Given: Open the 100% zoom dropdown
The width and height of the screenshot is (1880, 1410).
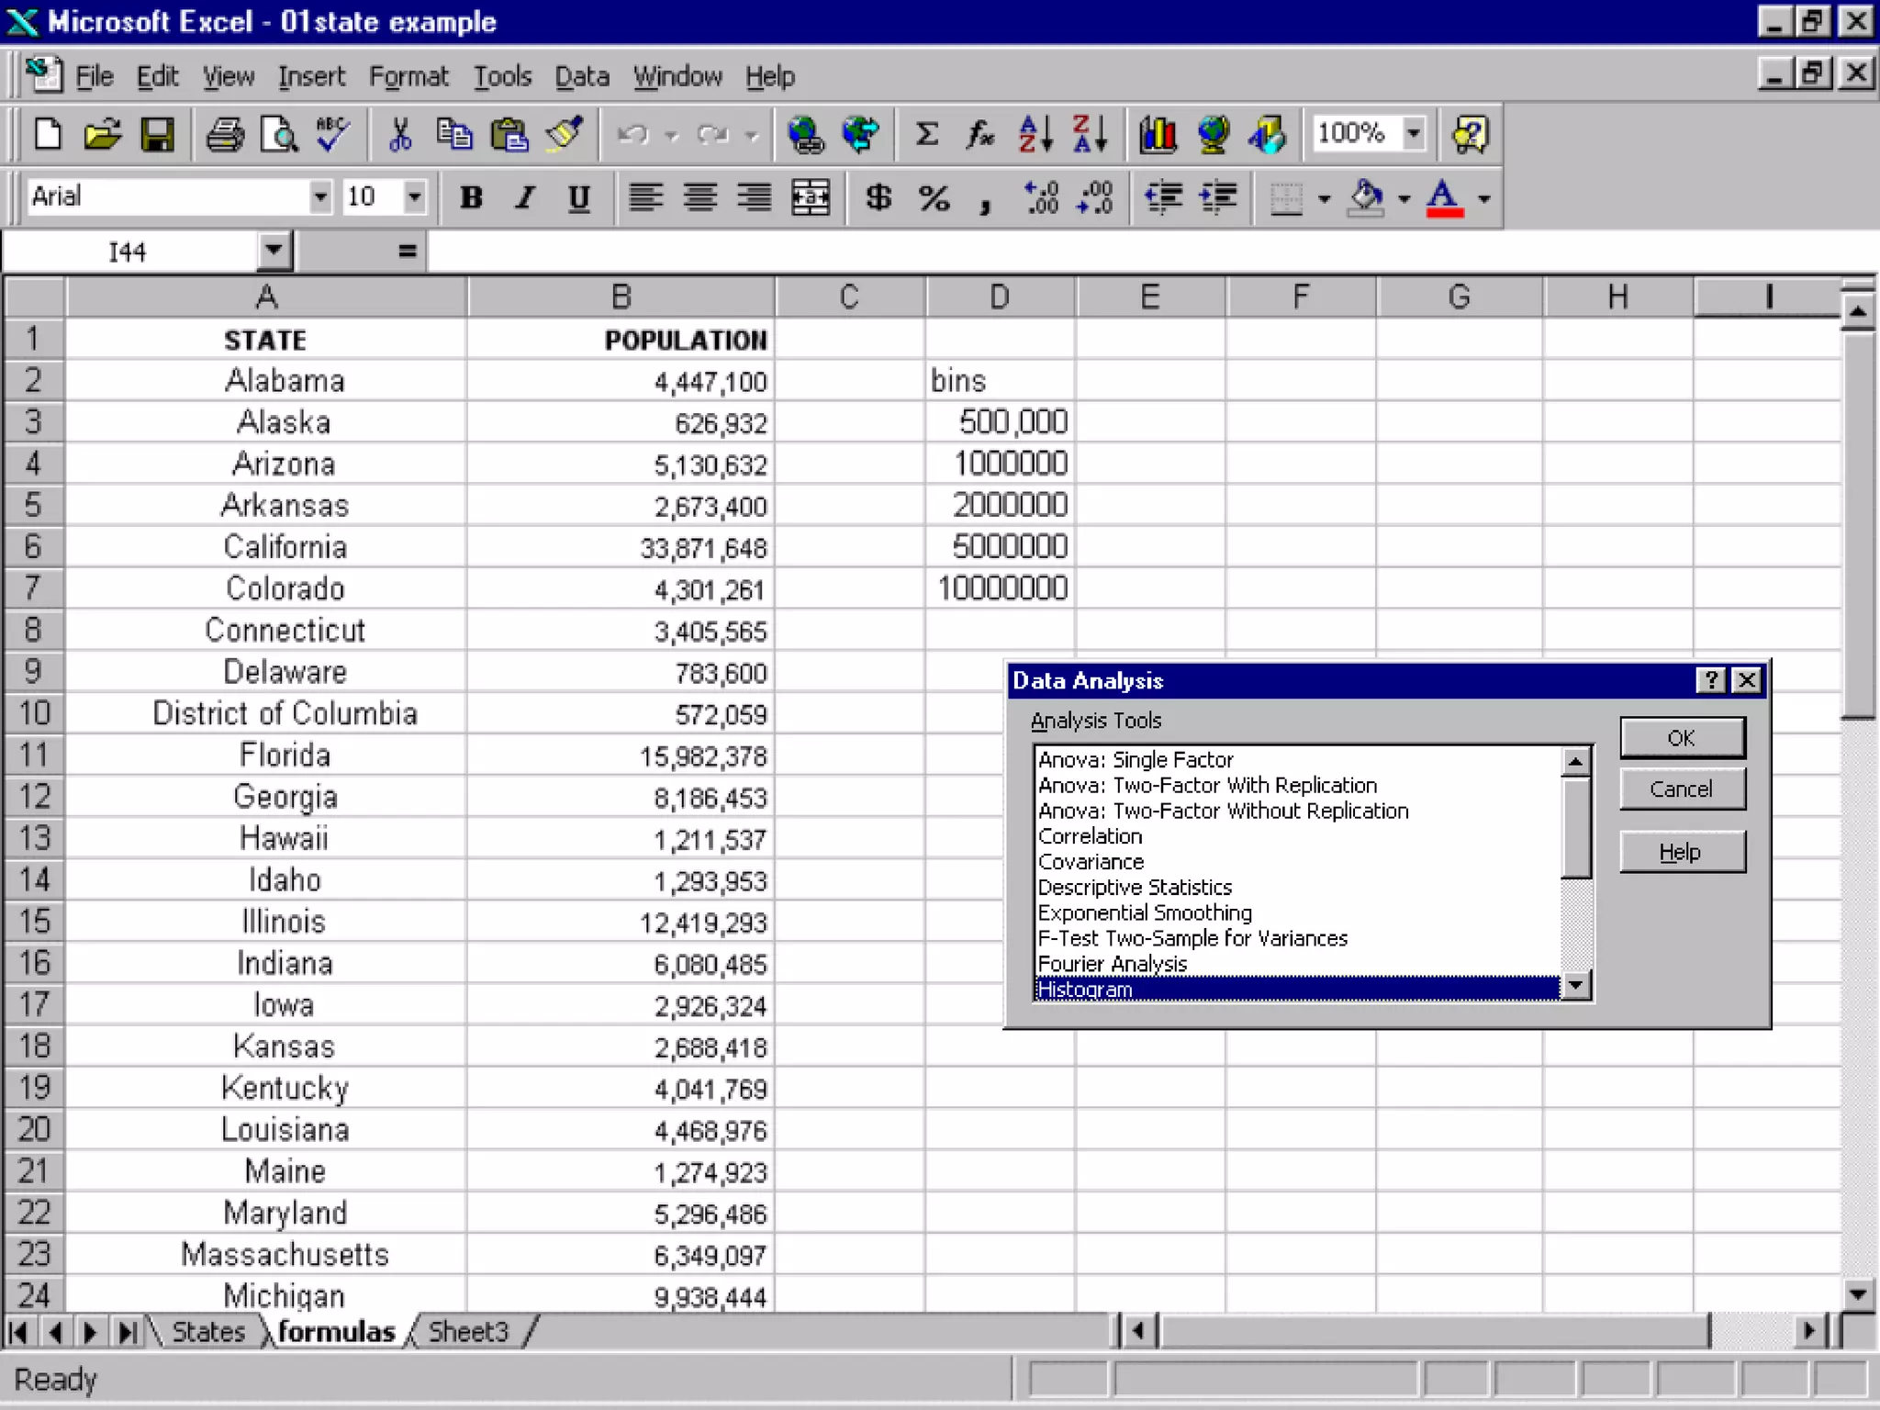Looking at the screenshot, I should [1414, 133].
